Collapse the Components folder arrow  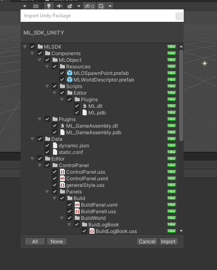32,54
